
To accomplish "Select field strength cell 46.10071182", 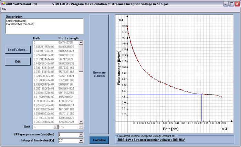I will (x=68, y=109).
